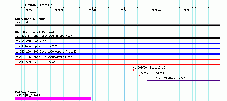227x101 pixels.
Task: Open the nsv1046258 (Coe2014) label
Action: pyautogui.click(x=31, y=41)
